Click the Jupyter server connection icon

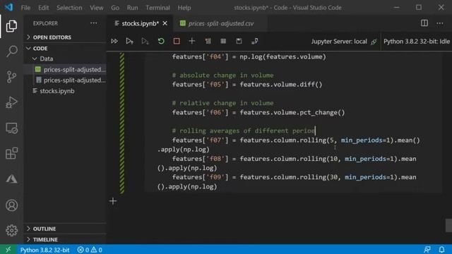[x=374, y=42]
